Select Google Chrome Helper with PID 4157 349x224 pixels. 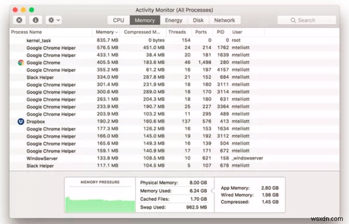174,70
